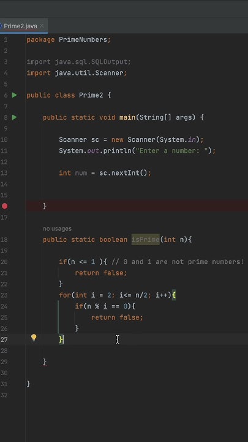This screenshot has width=248, height=442.
Task: Click the for loop header on line 23
Action: point(117,295)
